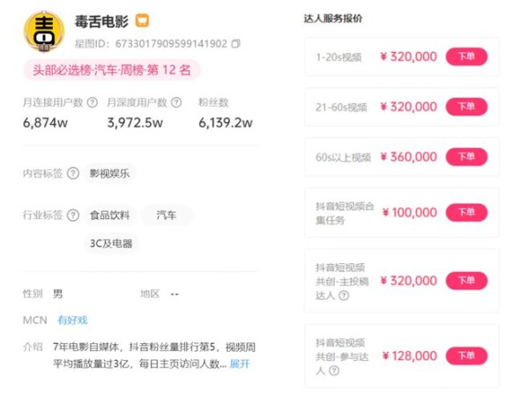Expand the introduction with 展开
The image size is (529, 396).
click(240, 363)
